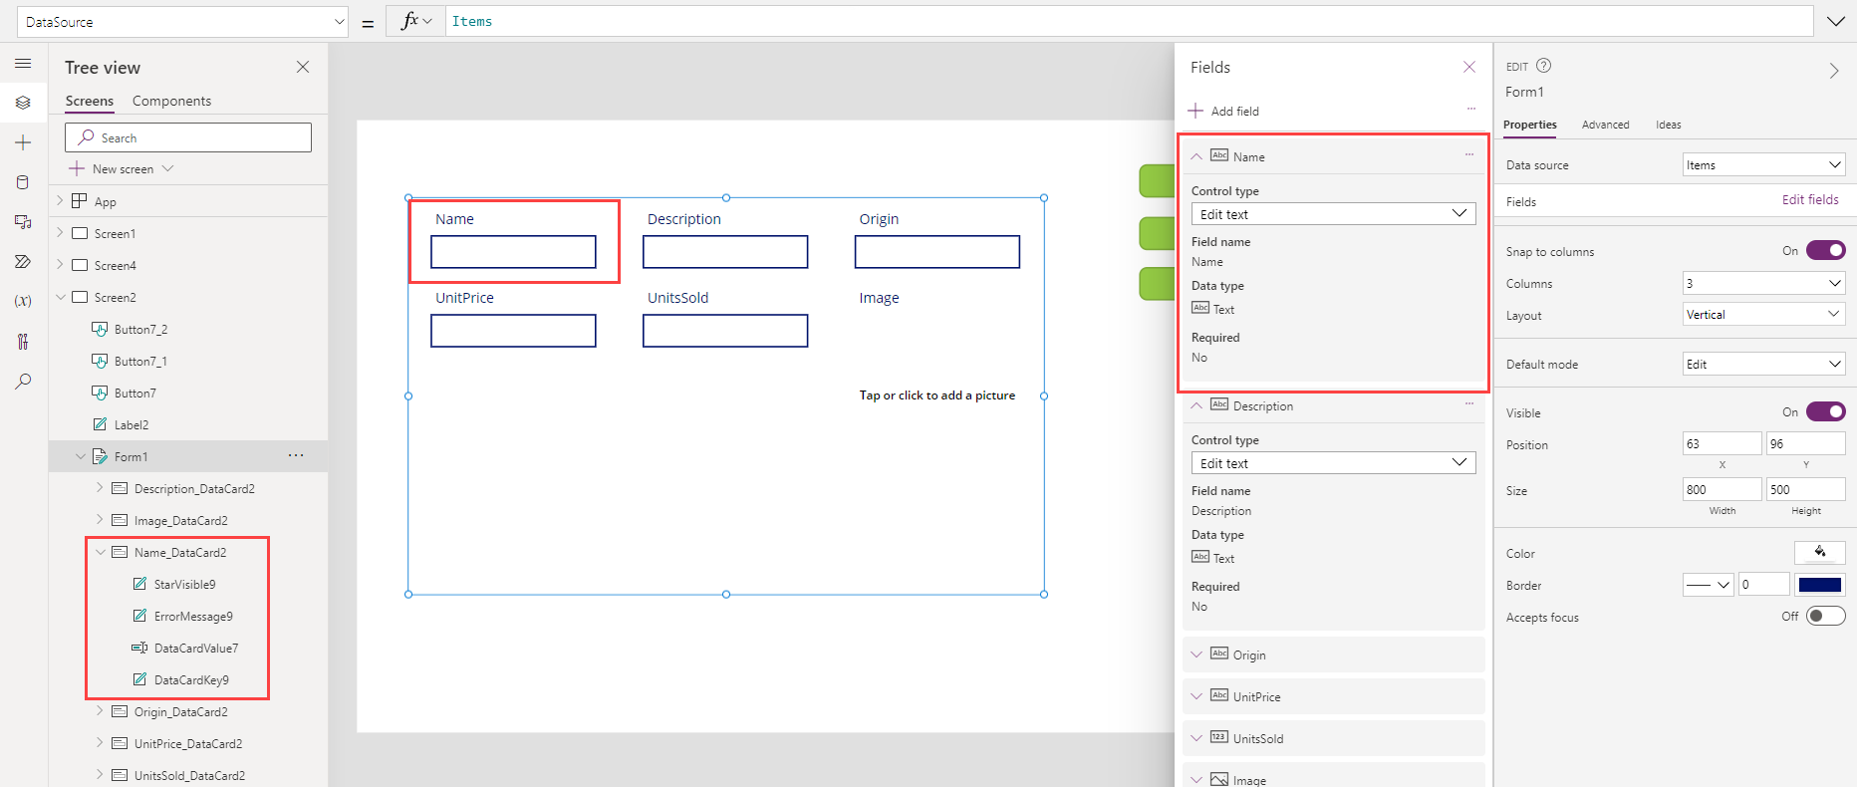
Task: Open the Description field ellipsis menu
Action: pyautogui.click(x=1468, y=403)
